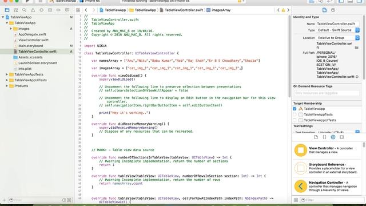
Task: Click the related items grid icon
Action: click(x=78, y=10)
